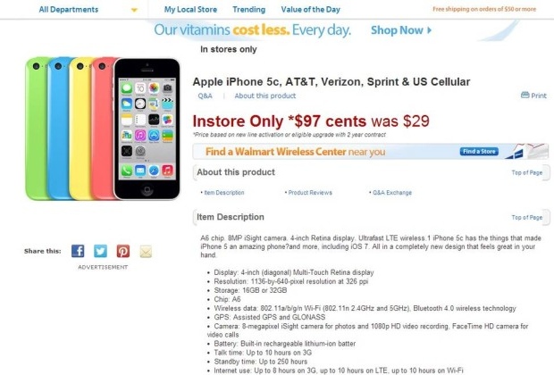
Task: Click Top of Page beside About this product
Action: [527, 172]
